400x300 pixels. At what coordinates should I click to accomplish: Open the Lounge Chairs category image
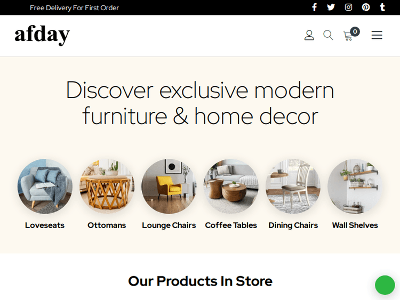pos(169,187)
